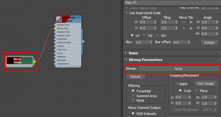Click the cropping H spinner arrows
The image size is (221, 117).
216,103
